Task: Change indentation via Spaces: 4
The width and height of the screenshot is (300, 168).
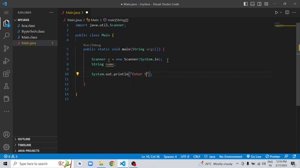Action: point(170,157)
